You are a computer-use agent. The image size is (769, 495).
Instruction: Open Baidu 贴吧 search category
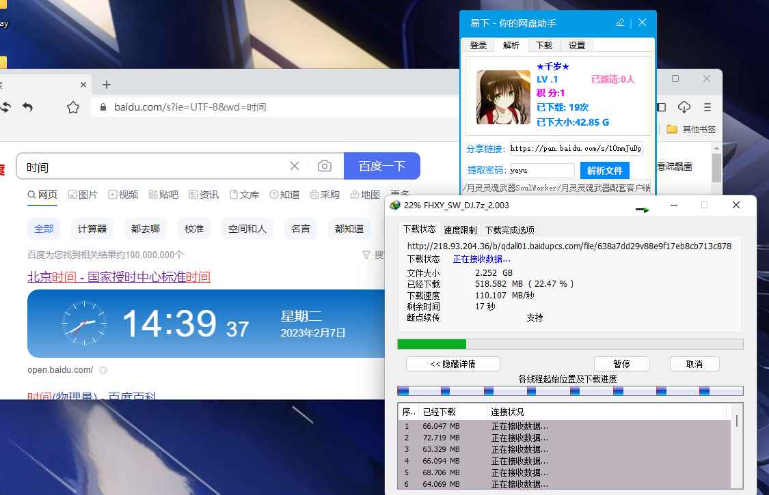pyautogui.click(x=163, y=195)
